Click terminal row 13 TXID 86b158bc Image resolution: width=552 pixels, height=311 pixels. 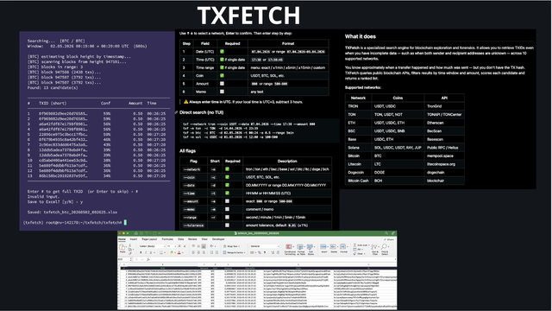(x=63, y=176)
